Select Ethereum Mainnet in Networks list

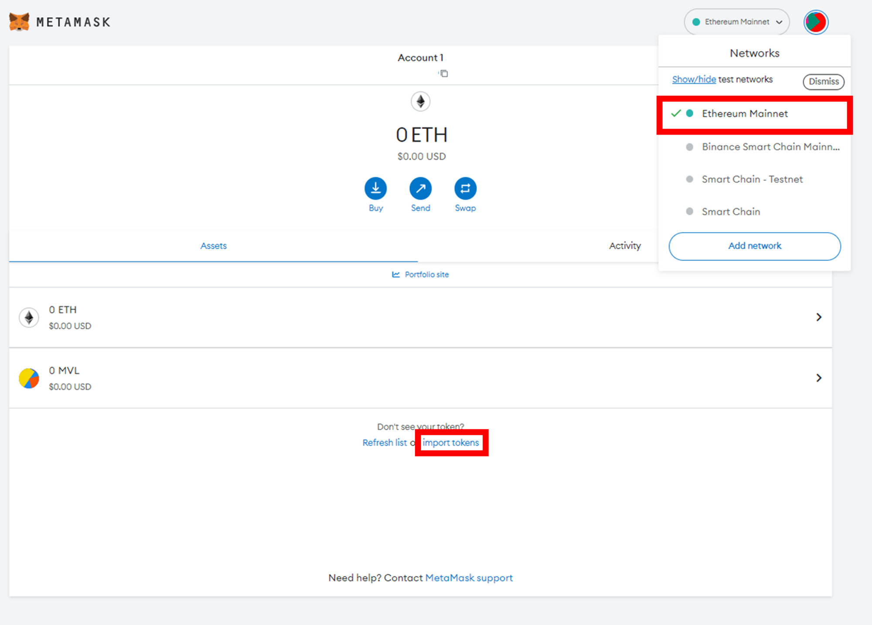(754, 114)
